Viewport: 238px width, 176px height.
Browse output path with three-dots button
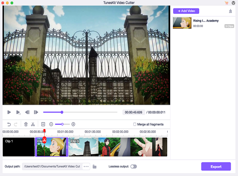[x=86, y=167]
